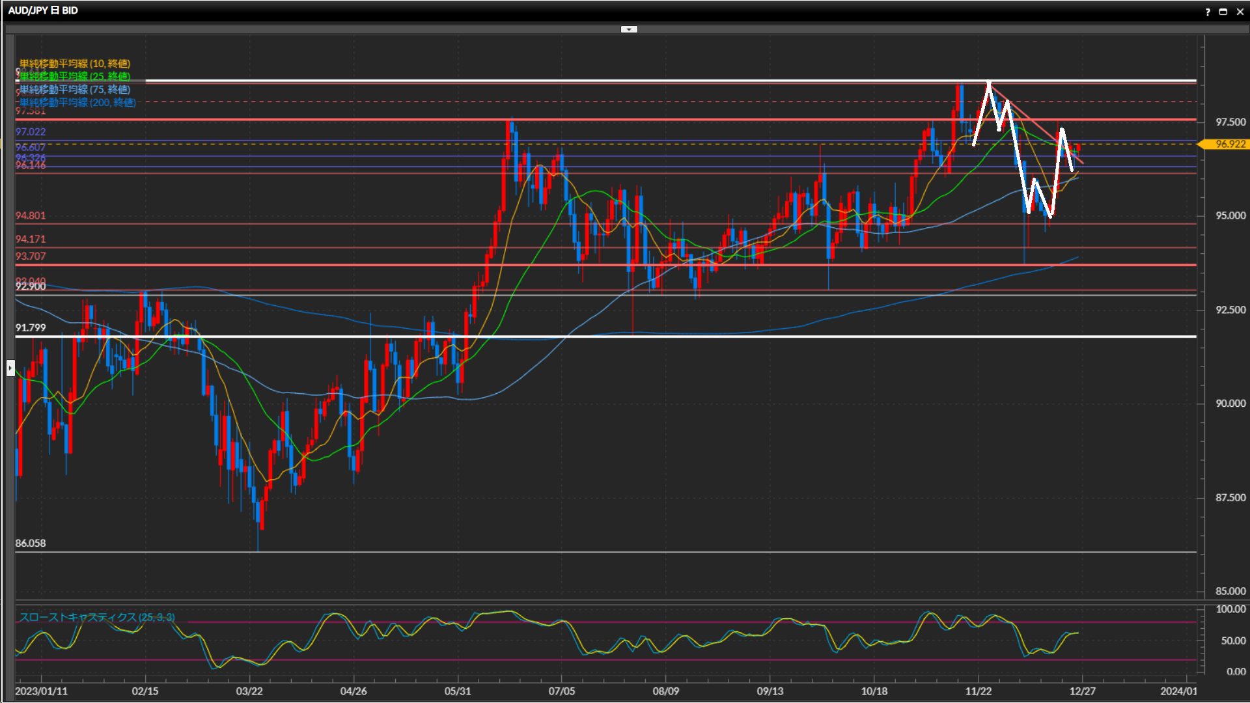
Task: Close the AUD/JPY chart window
Action: (1240, 12)
